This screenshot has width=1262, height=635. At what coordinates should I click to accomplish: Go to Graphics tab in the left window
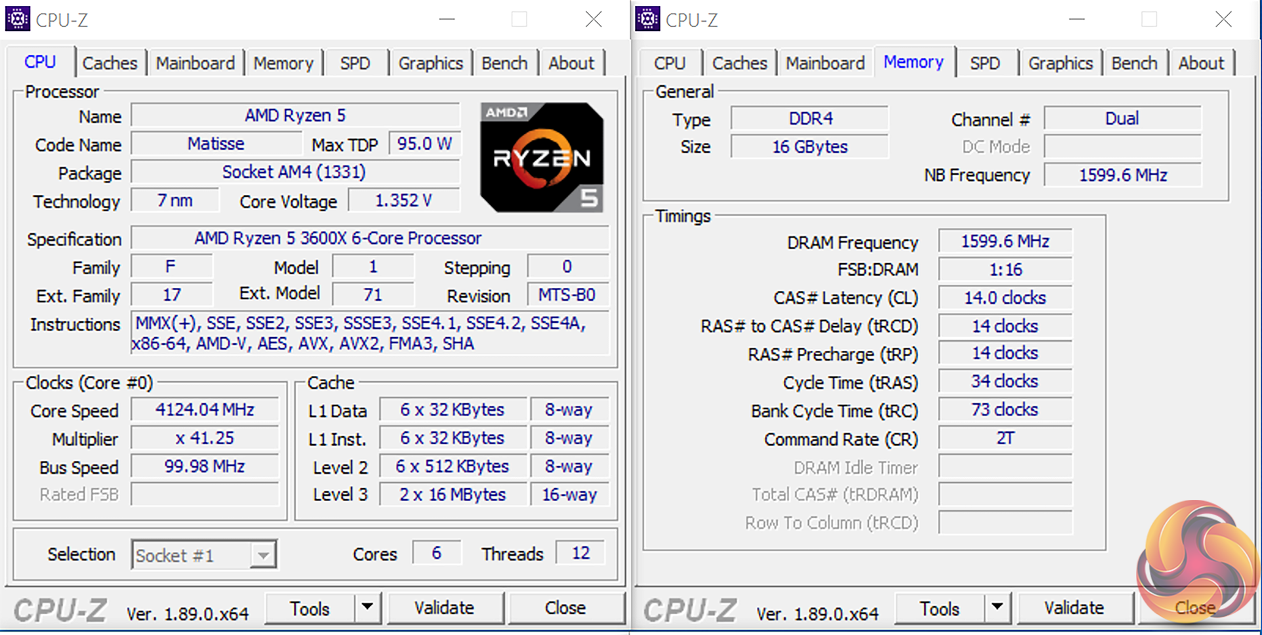(x=430, y=63)
